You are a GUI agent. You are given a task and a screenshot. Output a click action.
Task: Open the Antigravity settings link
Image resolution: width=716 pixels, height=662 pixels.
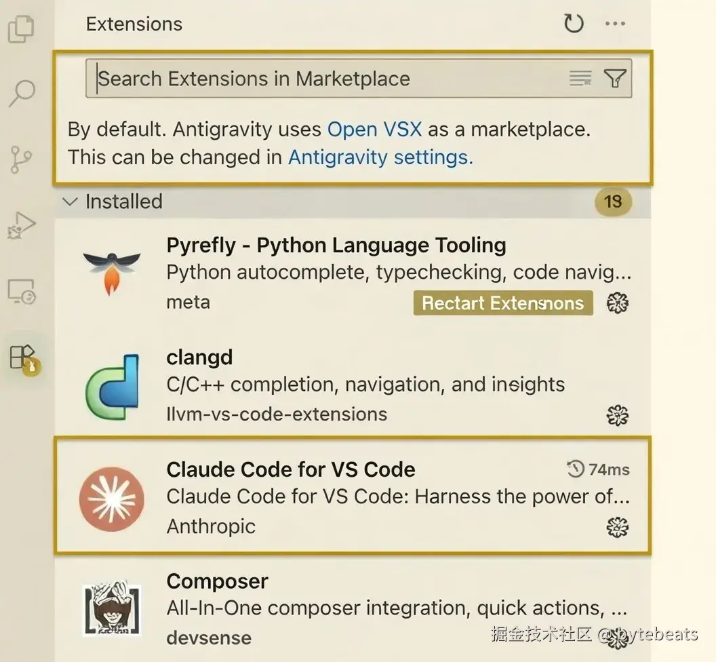tap(380, 157)
